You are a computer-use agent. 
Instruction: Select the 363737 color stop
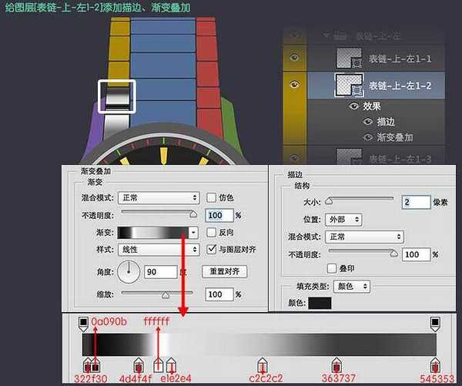[336, 364]
